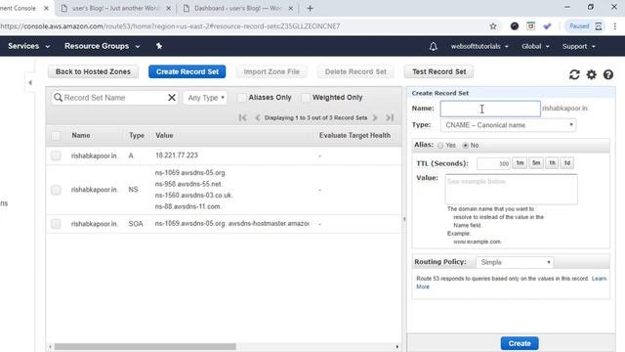Image resolution: width=625 pixels, height=352 pixels.
Task: Expand the Resource Groups menu
Action: pos(102,46)
